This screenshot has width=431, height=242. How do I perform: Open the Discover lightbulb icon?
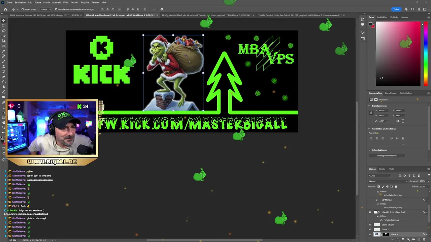tap(419, 9)
